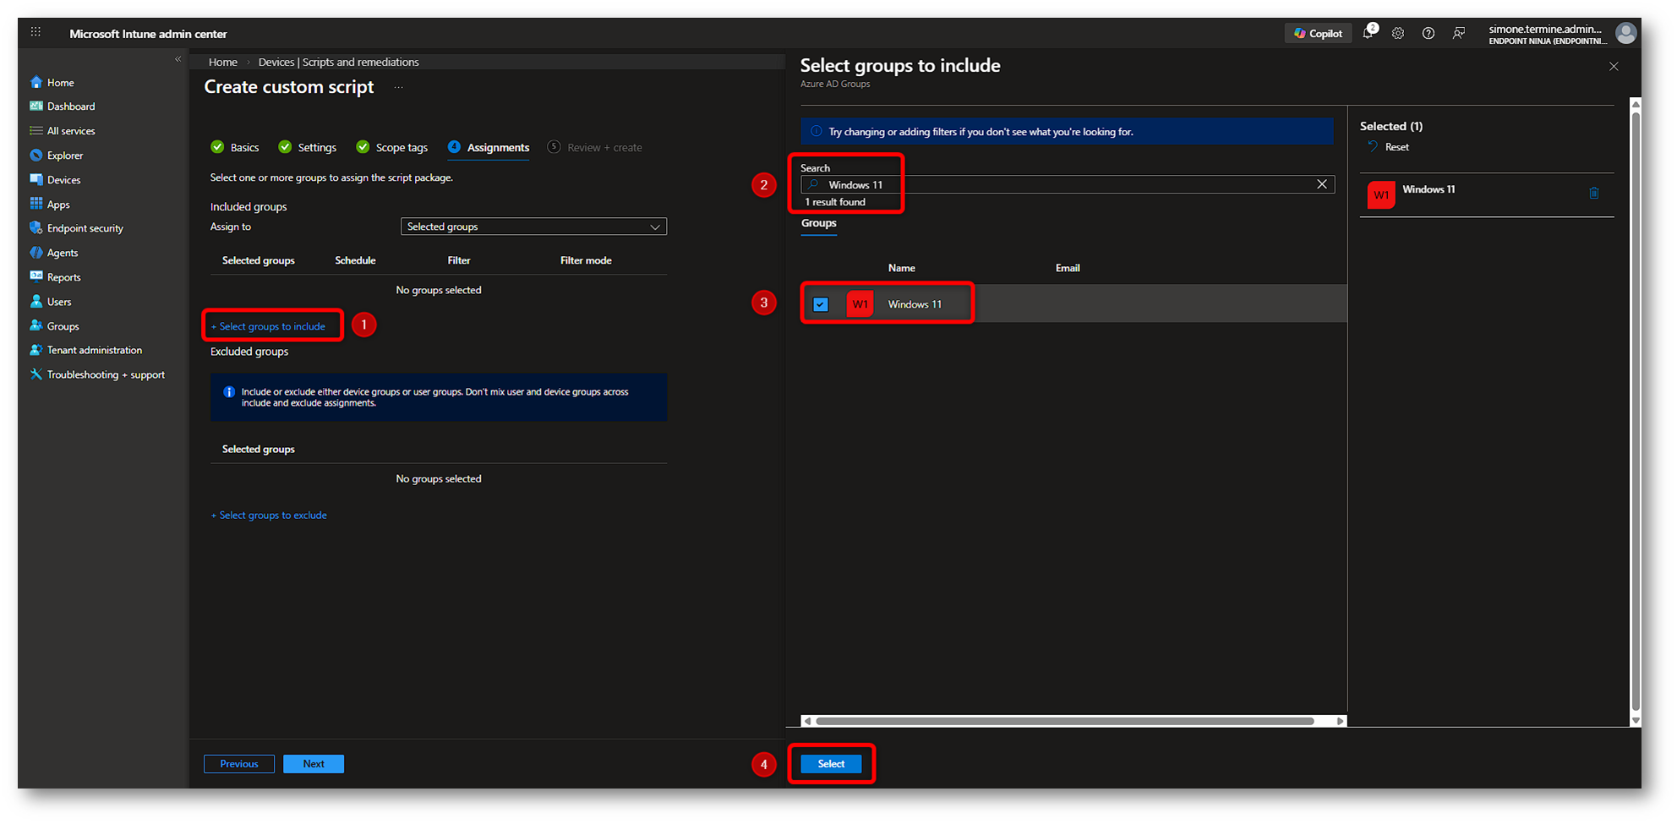Viewport: 1677px width, 824px height.
Task: Collapse the left navigation sidebar
Action: click(x=178, y=59)
